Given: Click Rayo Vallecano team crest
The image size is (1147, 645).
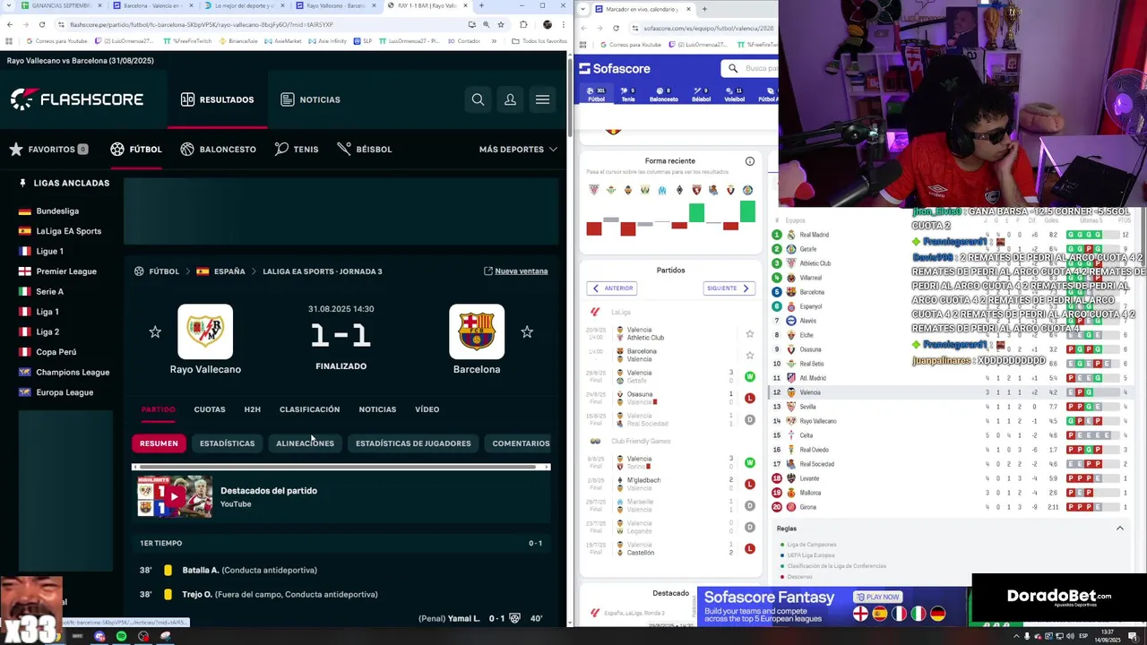Looking at the screenshot, I should pos(205,331).
